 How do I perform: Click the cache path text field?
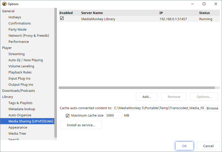point(159,108)
